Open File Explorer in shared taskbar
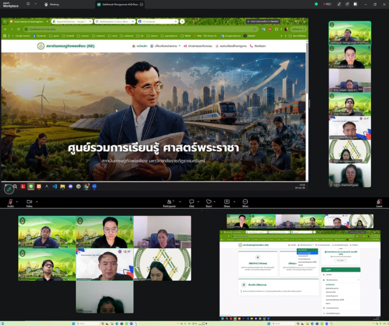 [x=63, y=187]
